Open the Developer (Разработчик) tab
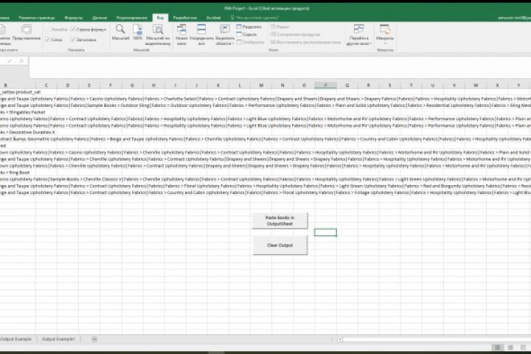531x354 pixels. pyautogui.click(x=185, y=18)
